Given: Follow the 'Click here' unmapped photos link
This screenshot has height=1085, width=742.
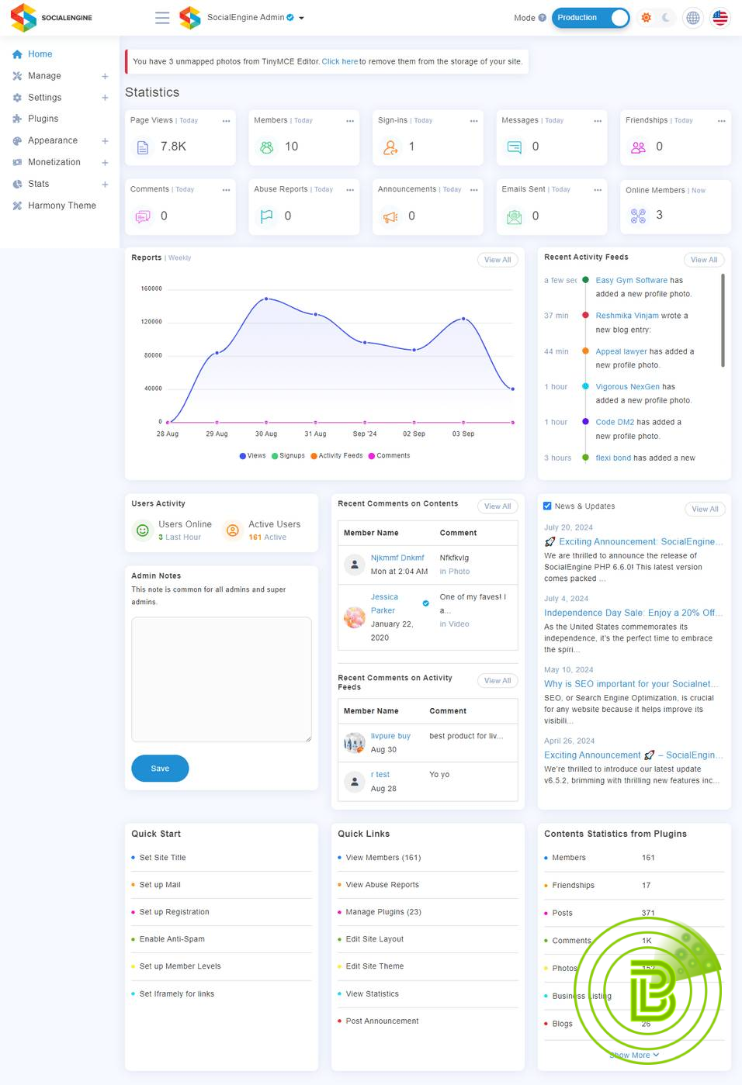Looking at the screenshot, I should pyautogui.click(x=340, y=61).
